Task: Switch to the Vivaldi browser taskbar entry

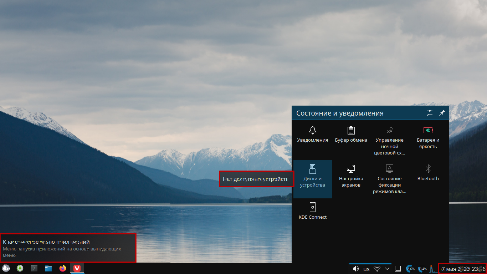Action: click(x=77, y=268)
